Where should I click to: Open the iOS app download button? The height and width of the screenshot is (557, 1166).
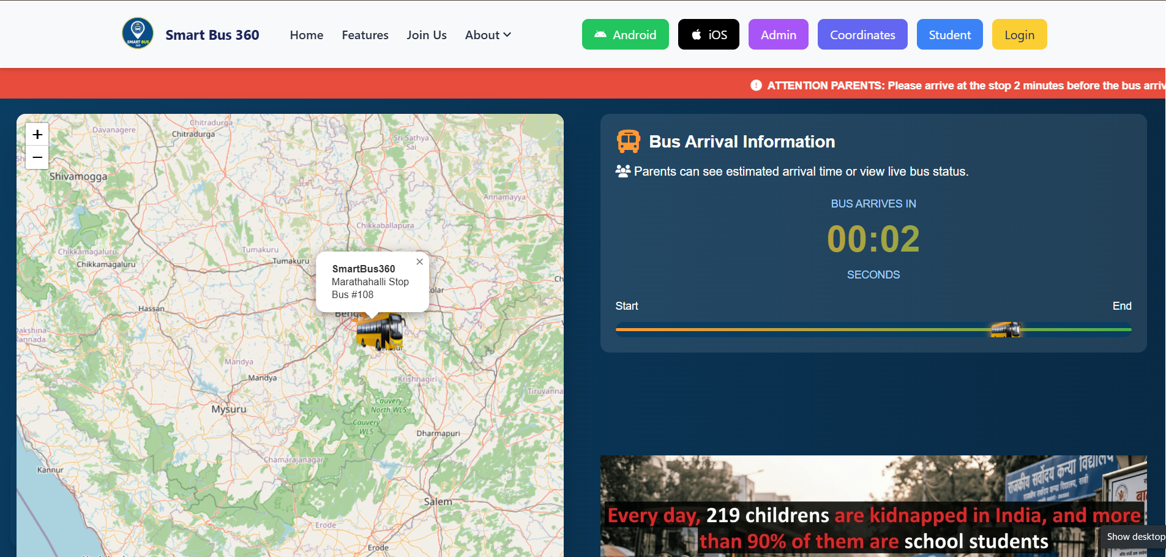[x=709, y=34]
